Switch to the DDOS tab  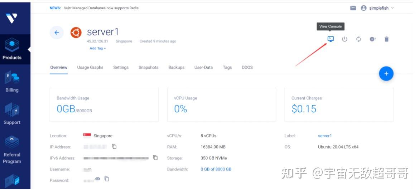point(247,68)
